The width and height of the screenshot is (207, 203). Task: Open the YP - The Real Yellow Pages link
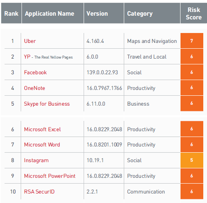48,57
